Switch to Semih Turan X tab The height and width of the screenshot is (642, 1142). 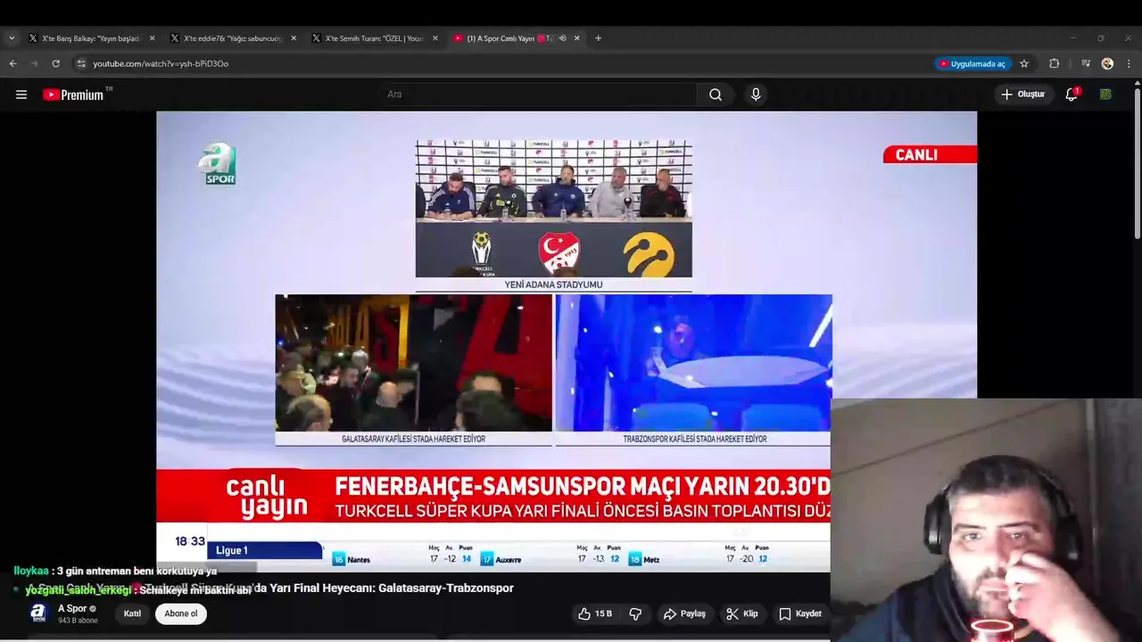pos(375,38)
